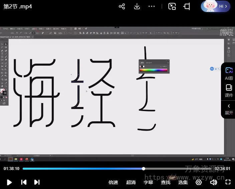Click the 查找 search option
This screenshot has width=235, height=189.
pos(166,182)
